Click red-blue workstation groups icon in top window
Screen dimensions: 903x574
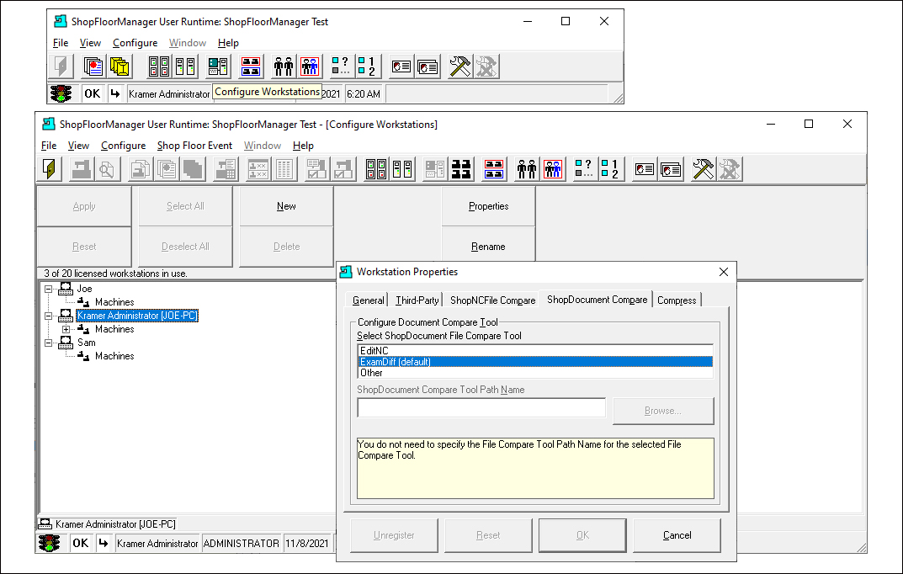pyautogui.click(x=251, y=66)
